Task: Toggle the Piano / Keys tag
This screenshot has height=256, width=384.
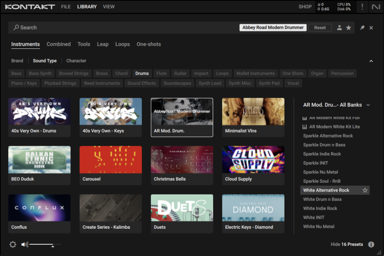Action: (x=24, y=83)
